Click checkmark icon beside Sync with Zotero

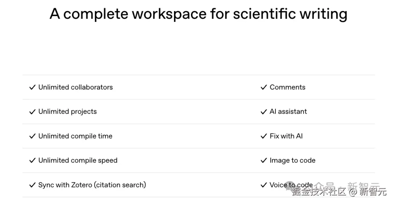32,185
